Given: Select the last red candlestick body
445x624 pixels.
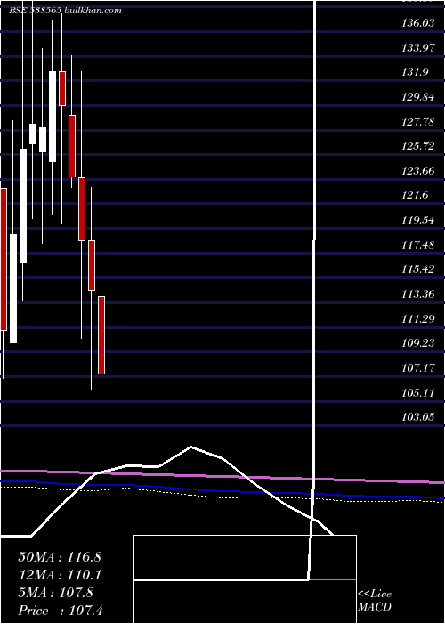Looking at the screenshot, I should [101, 335].
